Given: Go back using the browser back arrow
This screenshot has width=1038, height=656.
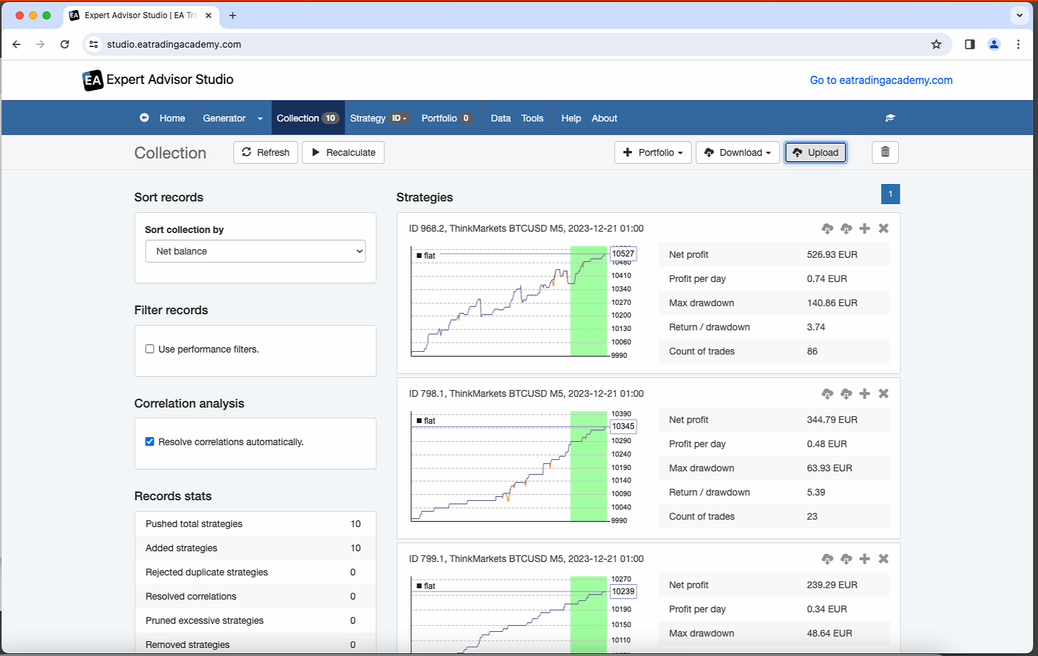Looking at the screenshot, I should [17, 44].
